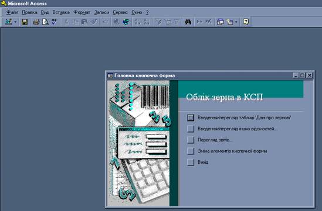Viewport: 322px width, 211px height.
Task: Click the switchboard form's control menu icon
Action: tap(110, 76)
